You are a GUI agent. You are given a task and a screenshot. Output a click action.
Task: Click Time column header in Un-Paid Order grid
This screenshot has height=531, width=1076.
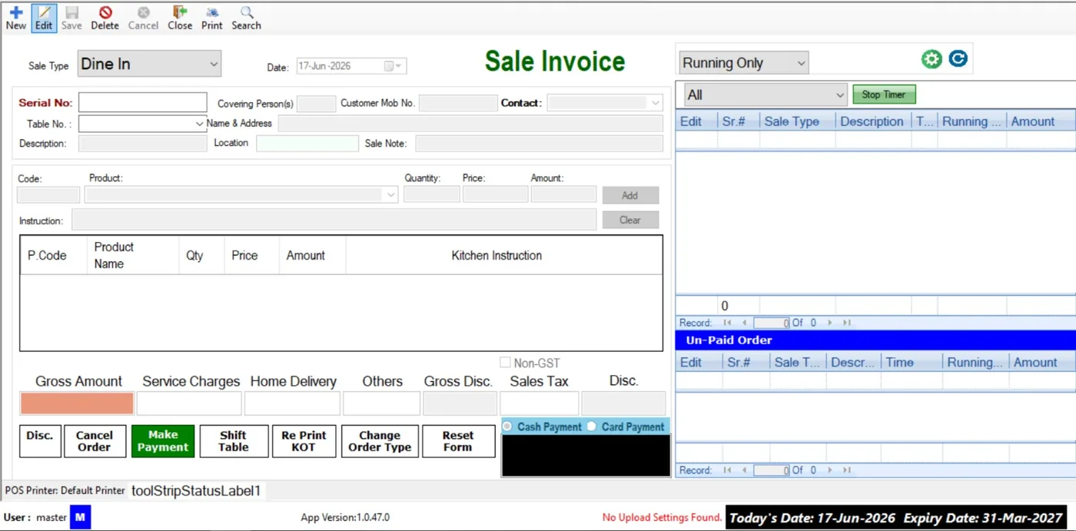tap(911, 362)
